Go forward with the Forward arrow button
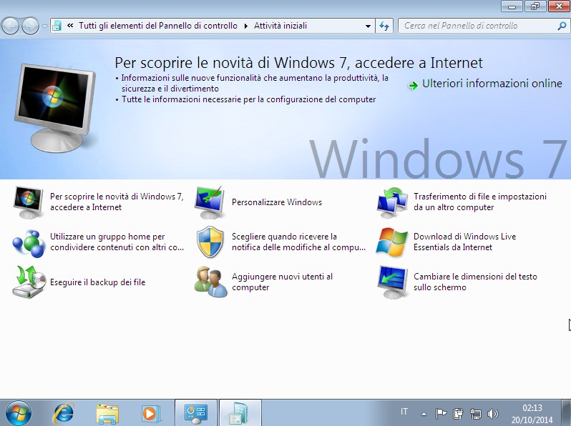571x426 pixels. click(31, 26)
